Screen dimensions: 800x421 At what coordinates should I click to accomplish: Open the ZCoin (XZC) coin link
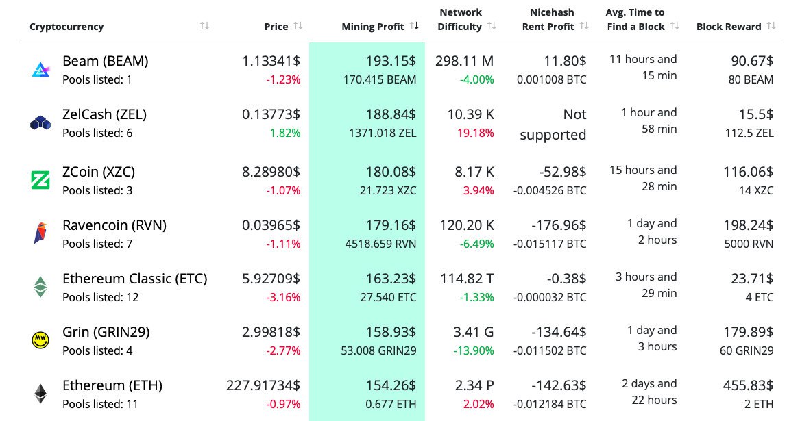[99, 172]
